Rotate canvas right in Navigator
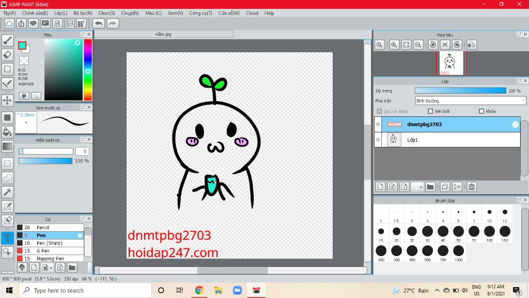This screenshot has height=298, width=529. (x=457, y=44)
